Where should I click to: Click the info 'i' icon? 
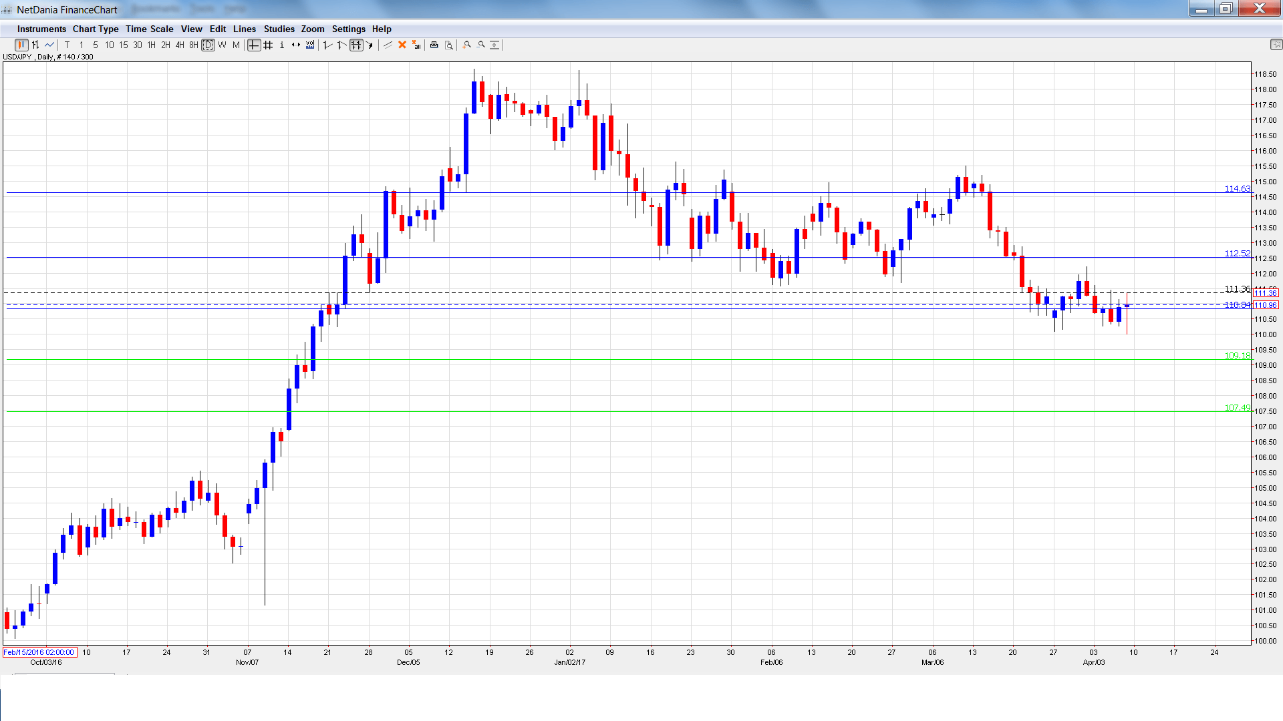click(282, 45)
